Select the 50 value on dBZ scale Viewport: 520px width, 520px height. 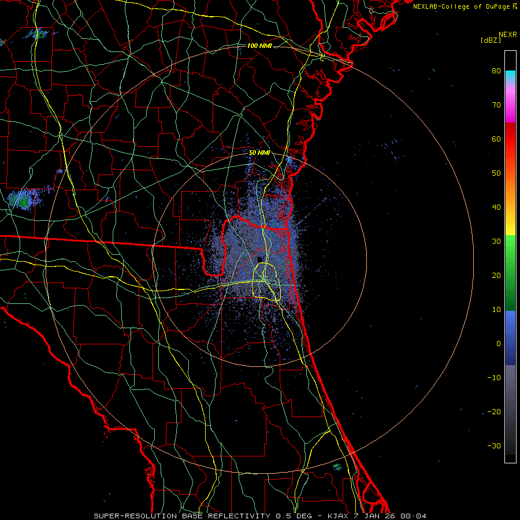click(x=496, y=173)
